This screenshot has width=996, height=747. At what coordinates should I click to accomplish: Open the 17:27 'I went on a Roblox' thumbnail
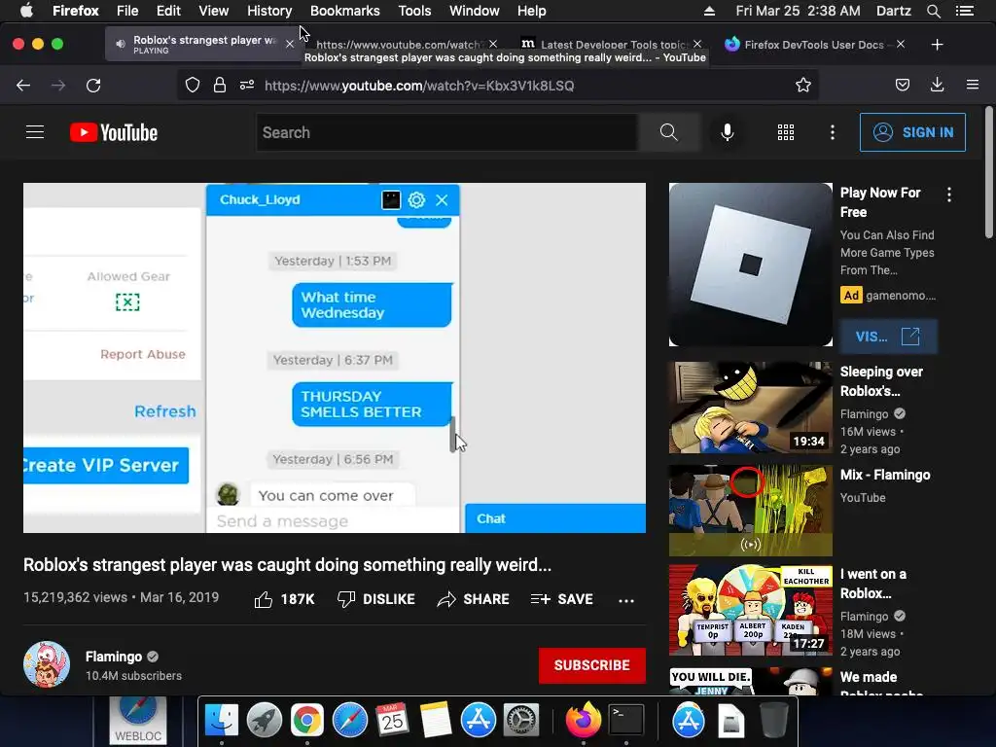750,610
